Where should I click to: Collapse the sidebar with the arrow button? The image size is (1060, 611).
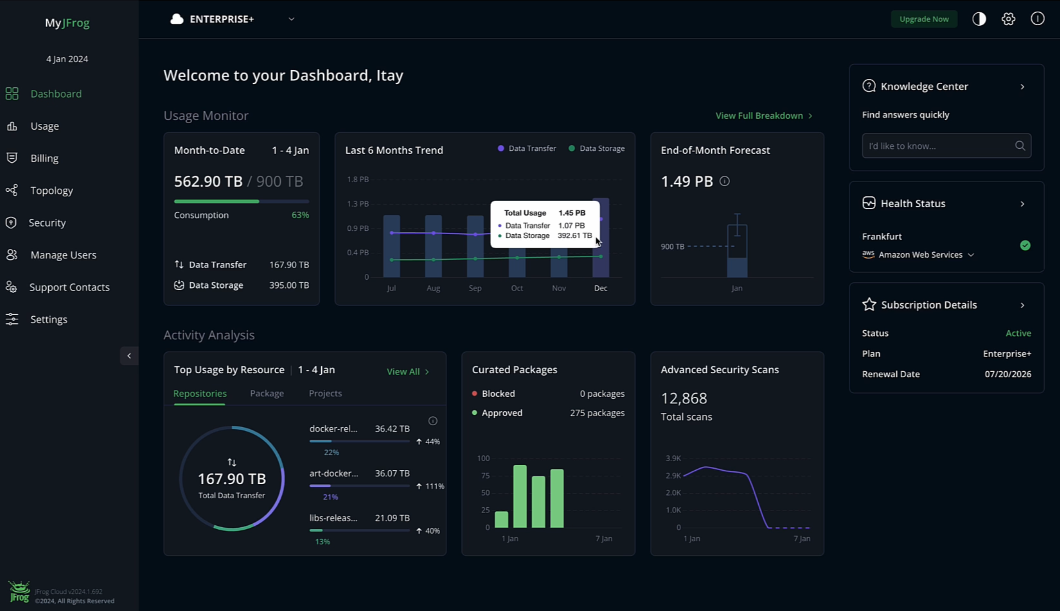pos(129,356)
